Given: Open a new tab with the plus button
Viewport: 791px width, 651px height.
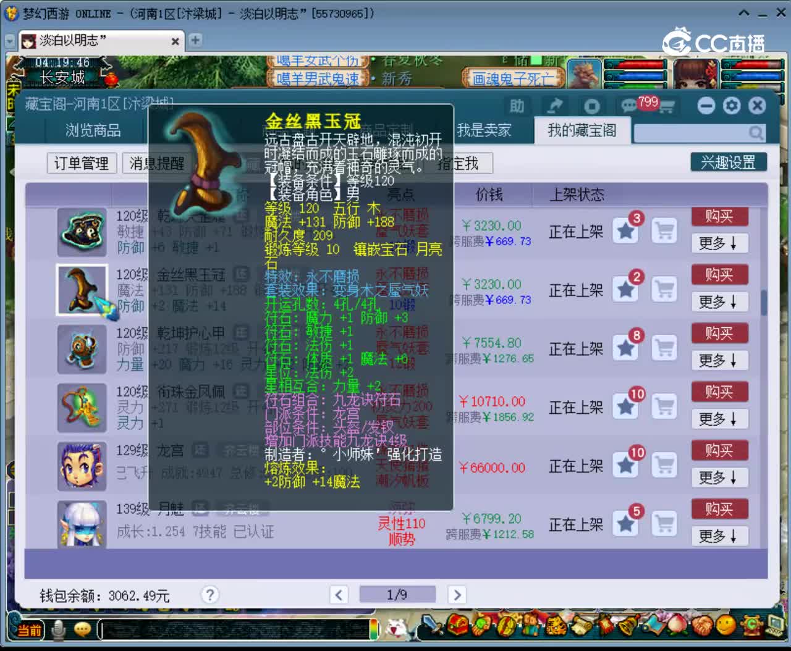Looking at the screenshot, I should pos(195,40).
